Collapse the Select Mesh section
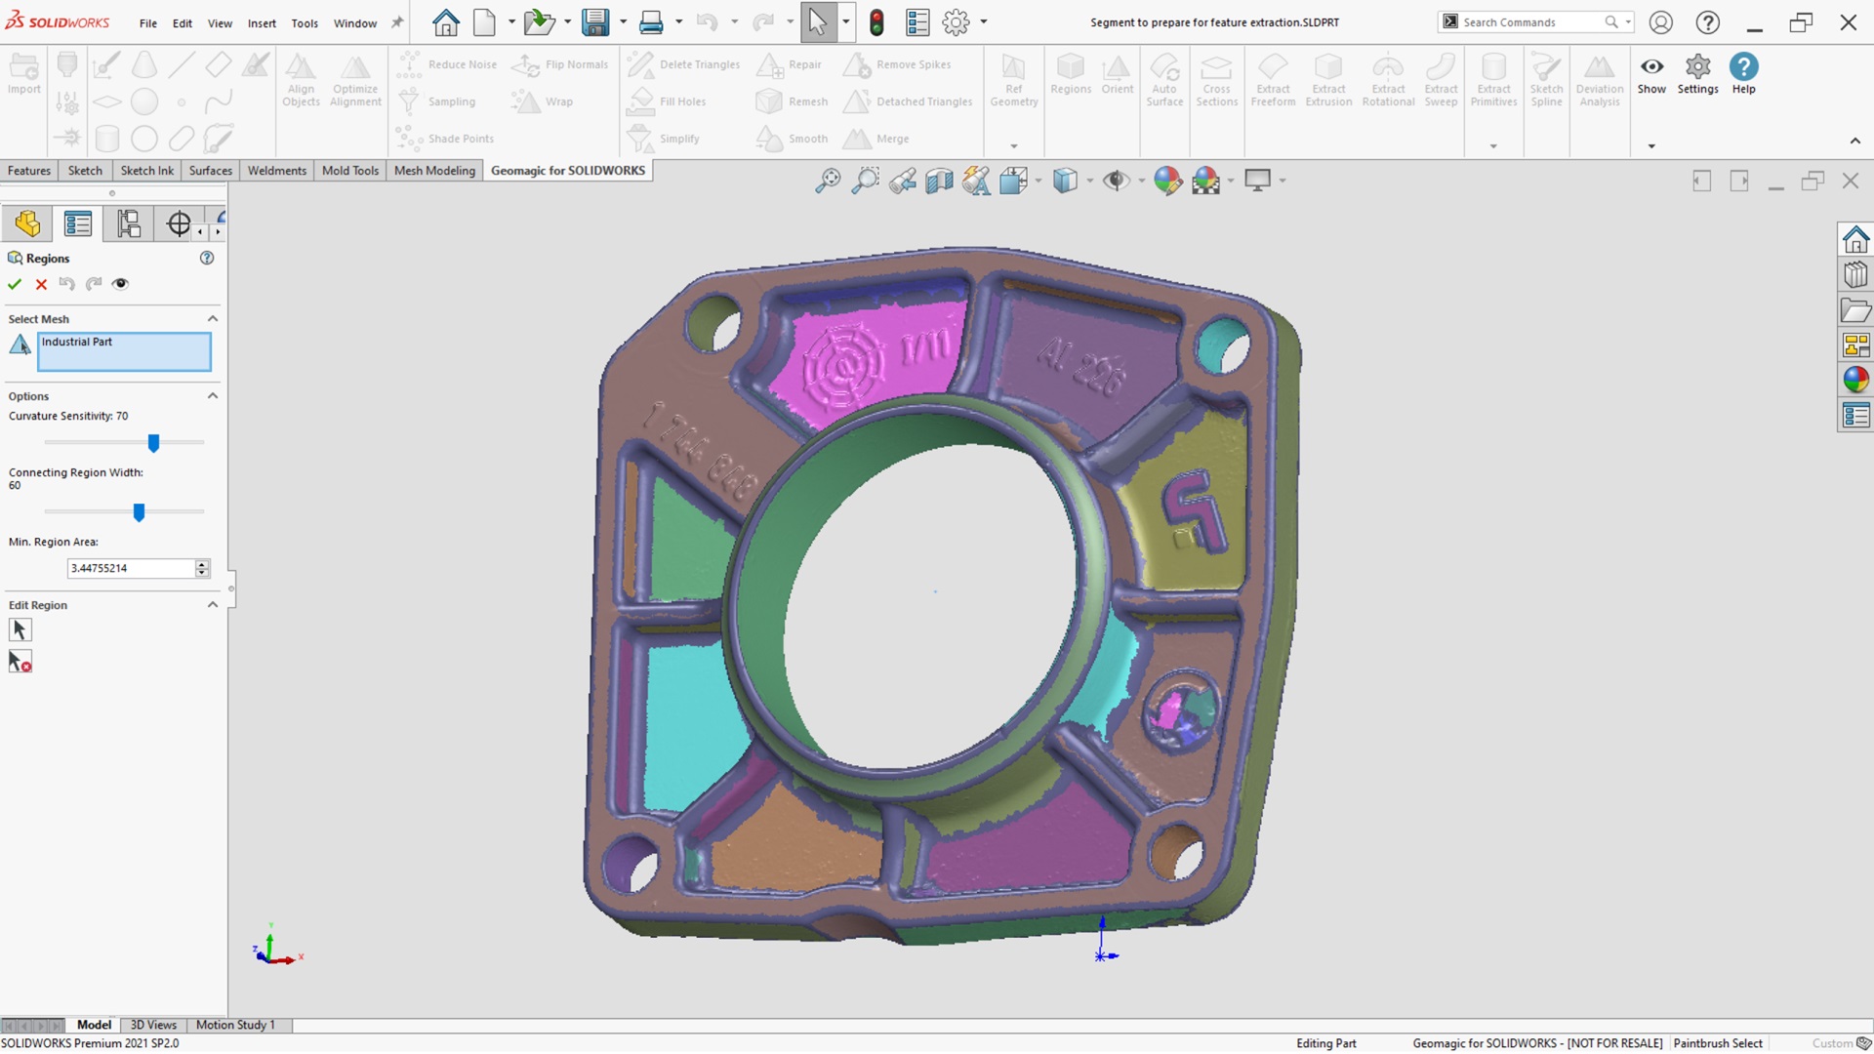This screenshot has width=1874, height=1054. [213, 318]
